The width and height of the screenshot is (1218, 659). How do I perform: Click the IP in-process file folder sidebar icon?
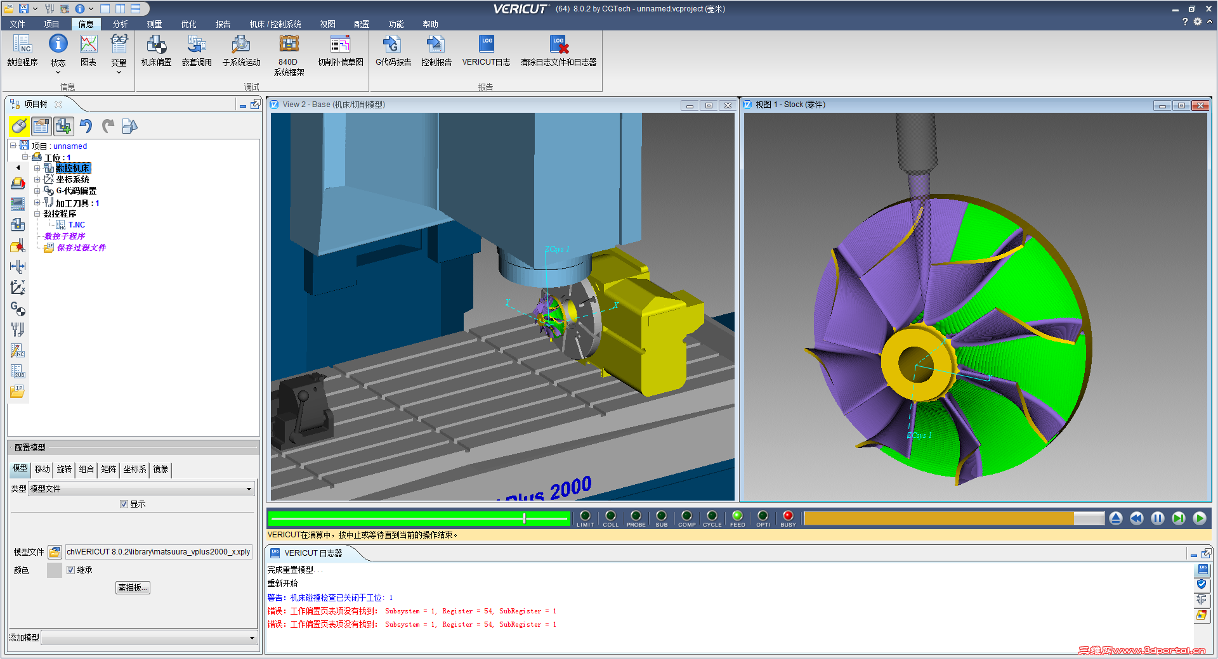click(x=18, y=392)
